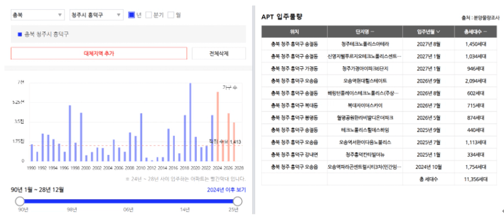Sort table by 총세대수 column header
504x223 pixels.
(x=475, y=31)
